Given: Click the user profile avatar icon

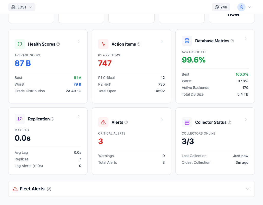Looking at the screenshot, I should point(241,7).
